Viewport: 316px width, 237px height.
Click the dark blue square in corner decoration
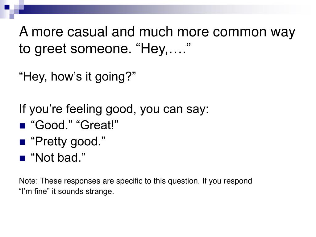7,7
